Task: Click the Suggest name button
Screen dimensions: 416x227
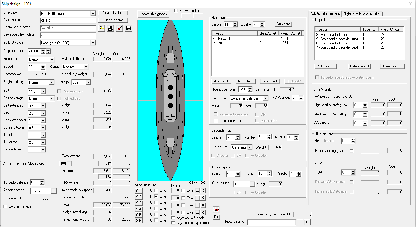Action: (x=113, y=20)
